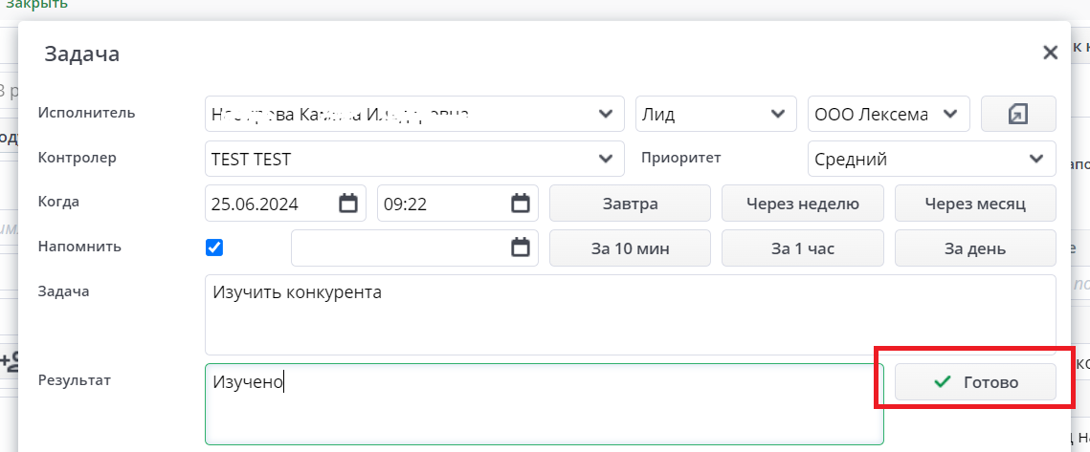Set the date with the Завтра button
The height and width of the screenshot is (452, 1090).
[630, 203]
